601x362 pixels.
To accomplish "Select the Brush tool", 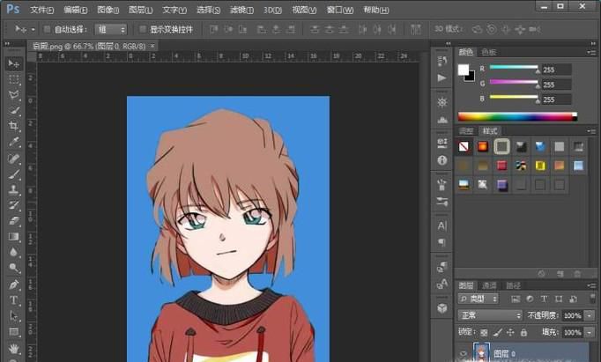I will 14,174.
